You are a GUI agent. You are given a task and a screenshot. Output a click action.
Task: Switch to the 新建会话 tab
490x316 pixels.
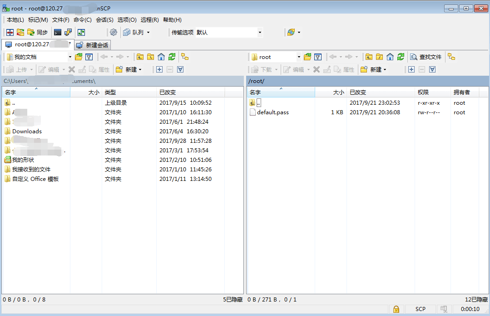pyautogui.click(x=93, y=45)
